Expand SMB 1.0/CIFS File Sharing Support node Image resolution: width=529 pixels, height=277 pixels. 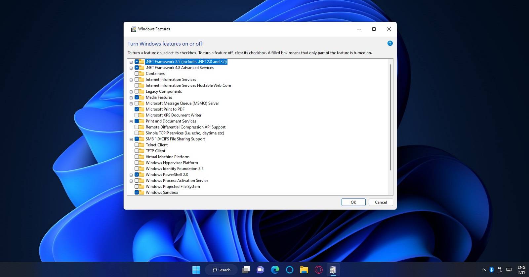pos(131,139)
